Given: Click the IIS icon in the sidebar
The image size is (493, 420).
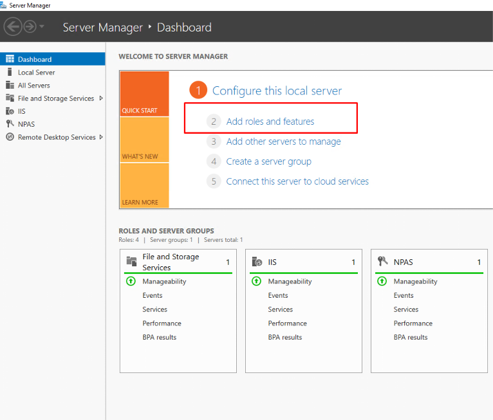Looking at the screenshot, I should (x=10, y=111).
